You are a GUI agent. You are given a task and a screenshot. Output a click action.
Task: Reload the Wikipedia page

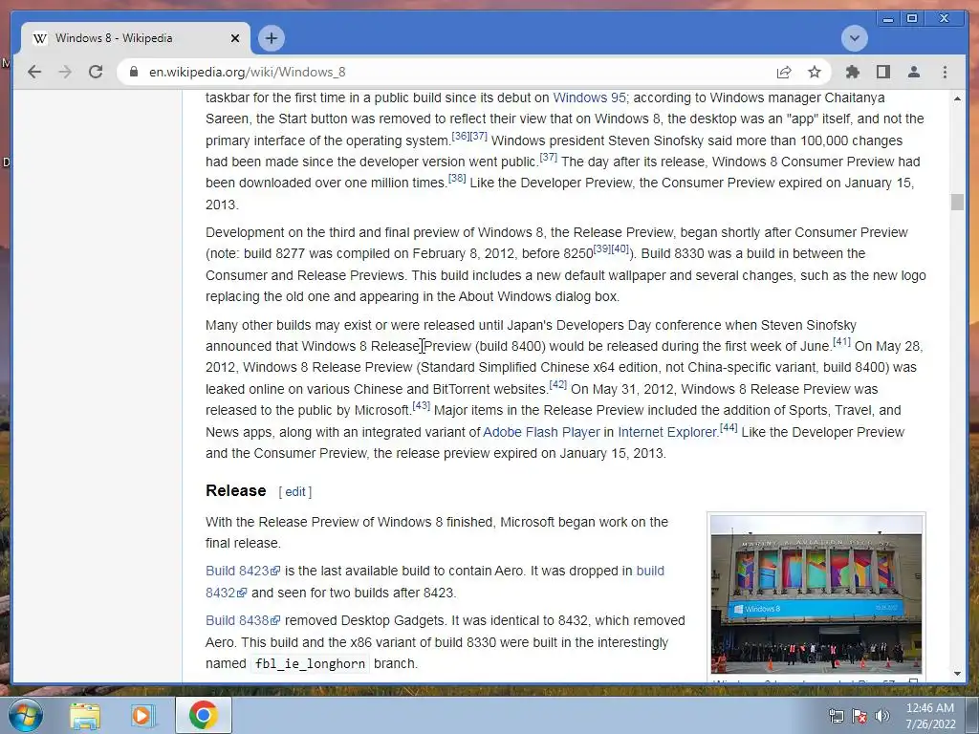click(96, 72)
